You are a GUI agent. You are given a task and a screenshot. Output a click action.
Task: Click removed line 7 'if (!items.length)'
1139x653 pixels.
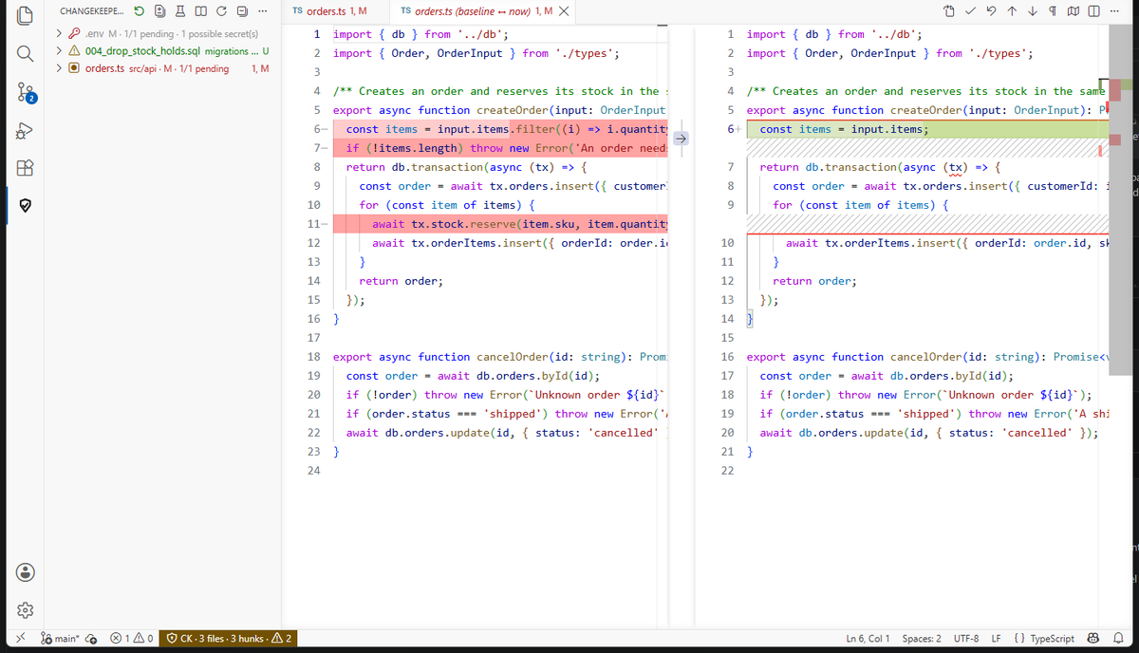click(501, 148)
